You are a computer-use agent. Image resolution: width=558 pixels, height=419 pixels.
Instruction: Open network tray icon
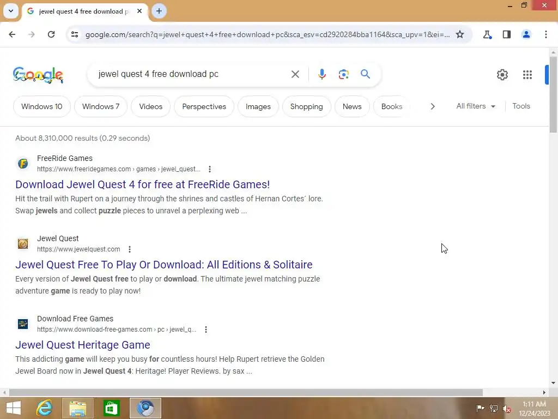click(x=494, y=408)
